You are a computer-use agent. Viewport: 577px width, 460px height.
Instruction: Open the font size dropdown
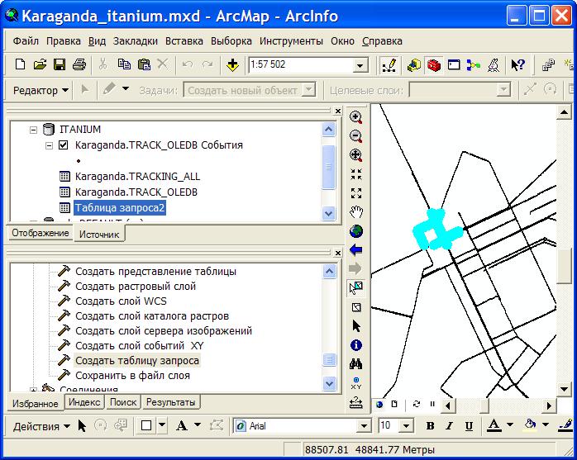[406, 426]
